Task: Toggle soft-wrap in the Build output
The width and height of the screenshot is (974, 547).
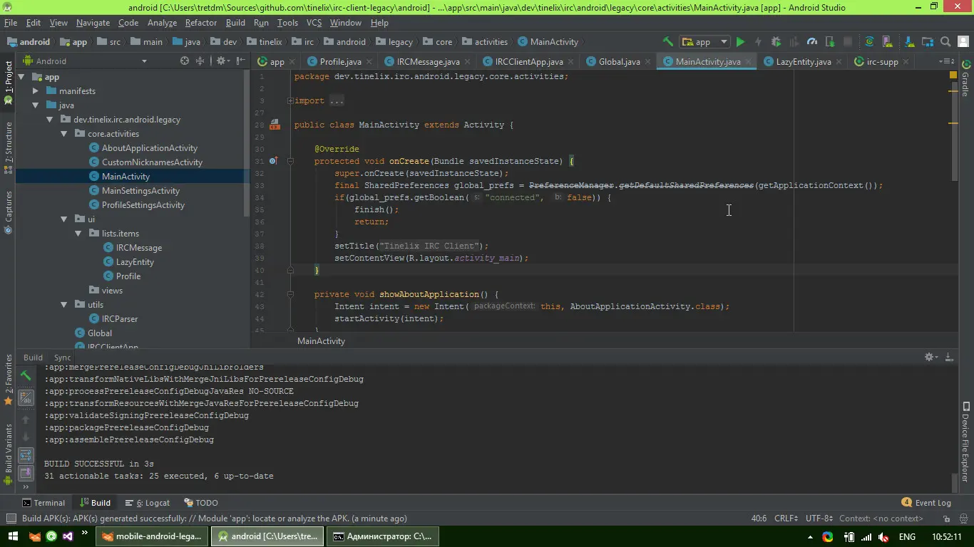Action: (26, 454)
